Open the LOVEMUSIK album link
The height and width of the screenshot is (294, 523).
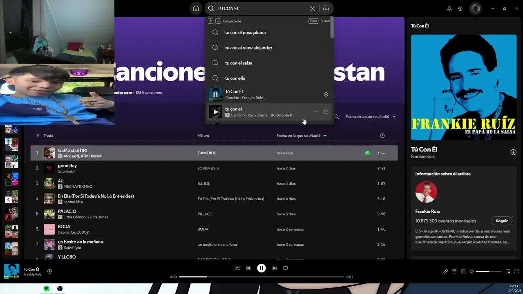click(x=208, y=168)
